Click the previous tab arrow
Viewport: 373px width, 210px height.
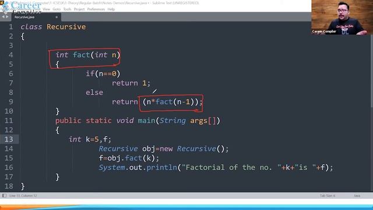3,17
